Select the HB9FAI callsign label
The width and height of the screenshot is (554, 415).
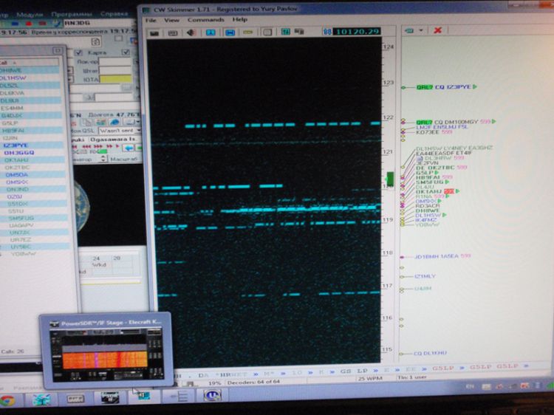(x=428, y=177)
